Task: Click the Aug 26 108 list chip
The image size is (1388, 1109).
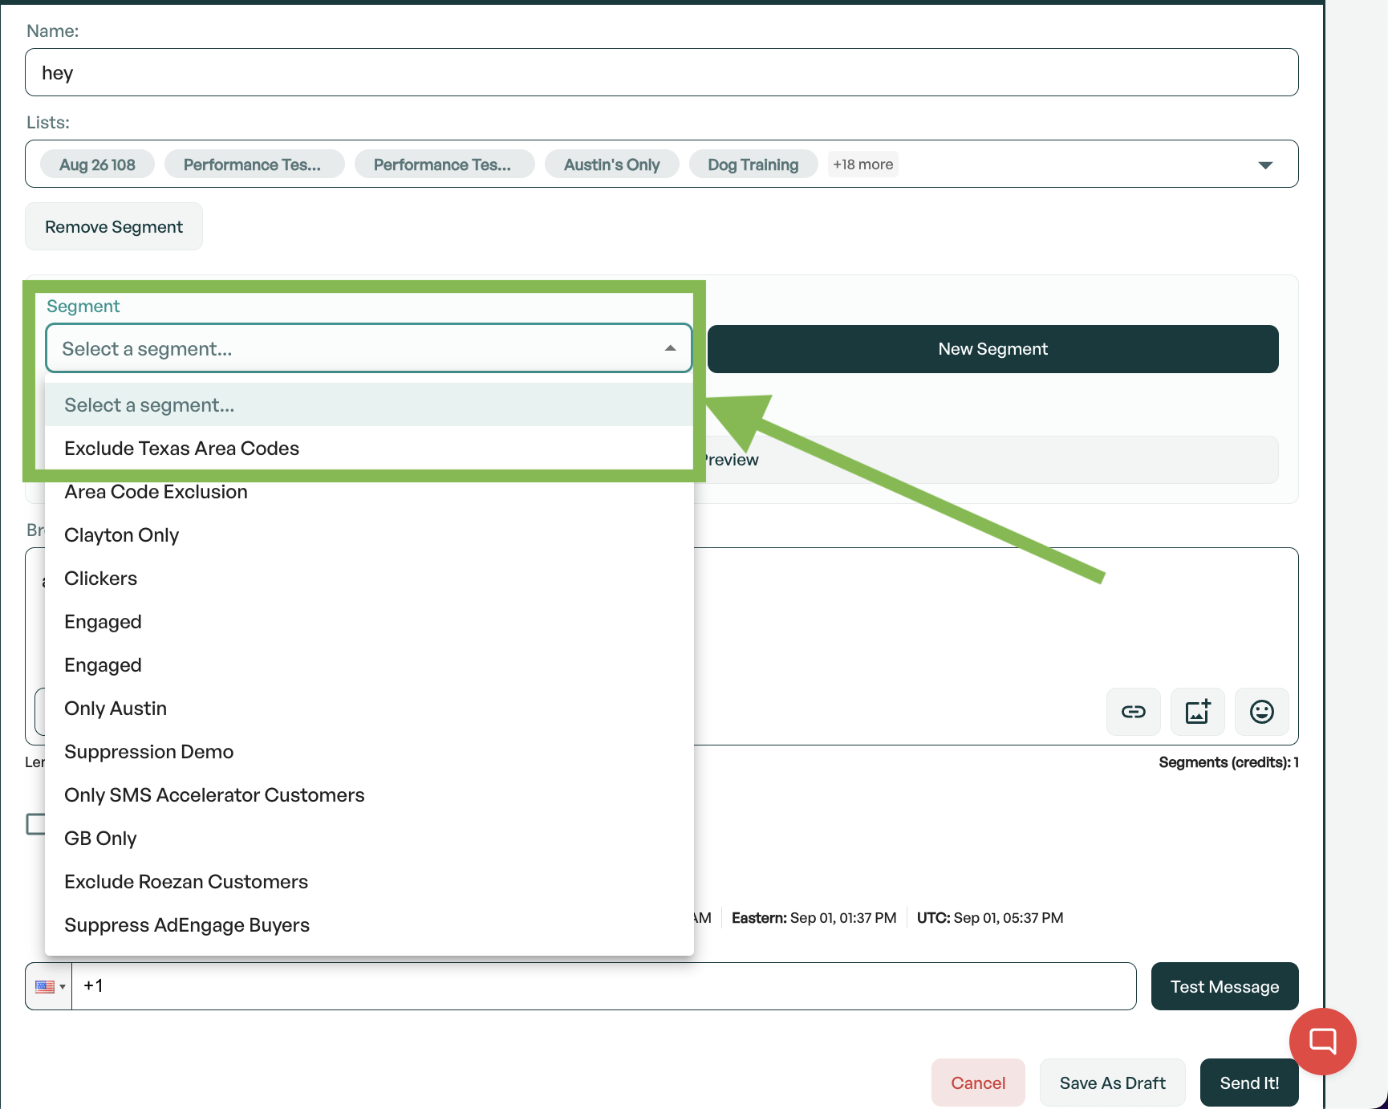Action: [x=97, y=165]
